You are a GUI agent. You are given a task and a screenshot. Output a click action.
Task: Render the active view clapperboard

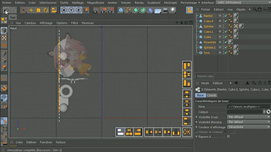click(x=95, y=10)
